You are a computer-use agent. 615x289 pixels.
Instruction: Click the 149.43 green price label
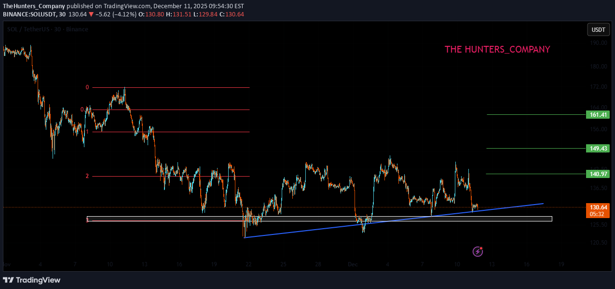(598, 148)
